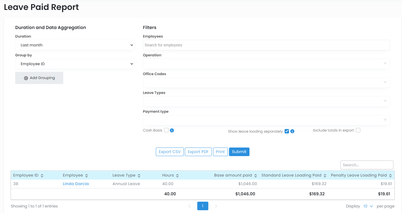
Task: Click the Export CSV button
Action: (170, 152)
